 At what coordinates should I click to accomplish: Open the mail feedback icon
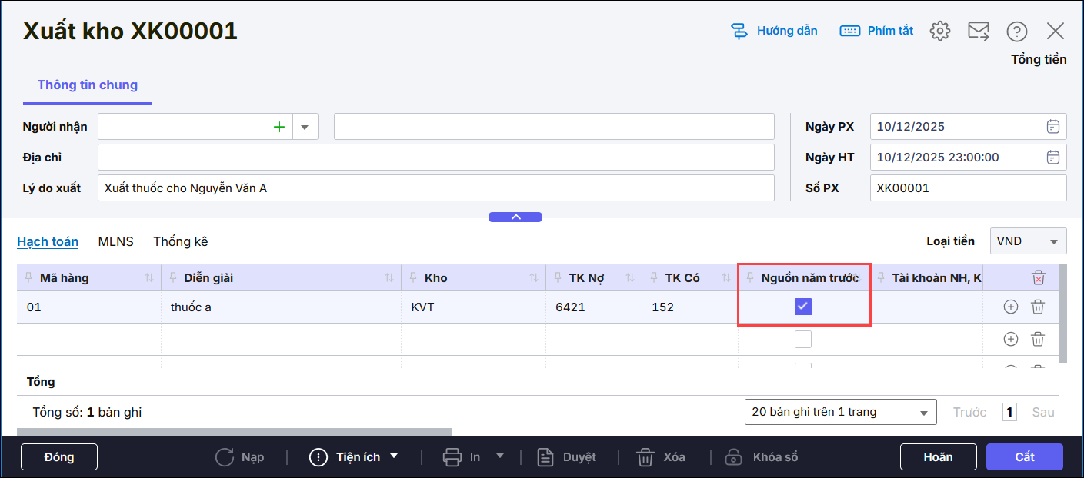point(978,31)
